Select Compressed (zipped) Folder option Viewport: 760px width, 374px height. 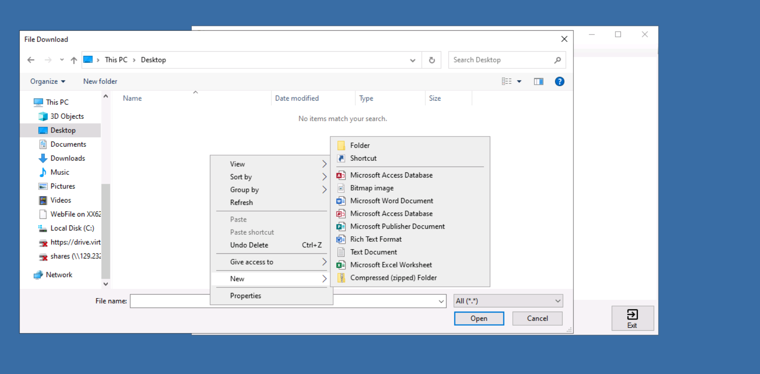click(x=393, y=278)
